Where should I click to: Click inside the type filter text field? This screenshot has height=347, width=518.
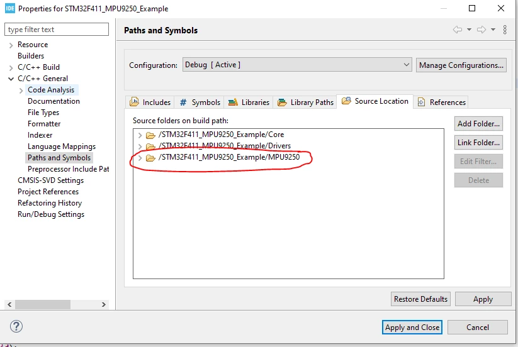(57, 30)
